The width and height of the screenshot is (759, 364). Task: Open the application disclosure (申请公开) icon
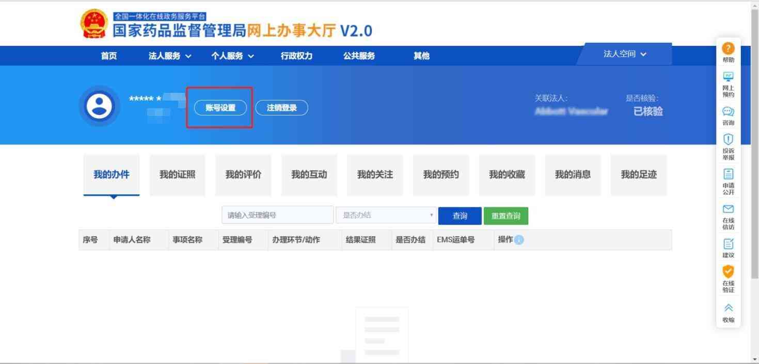728,174
